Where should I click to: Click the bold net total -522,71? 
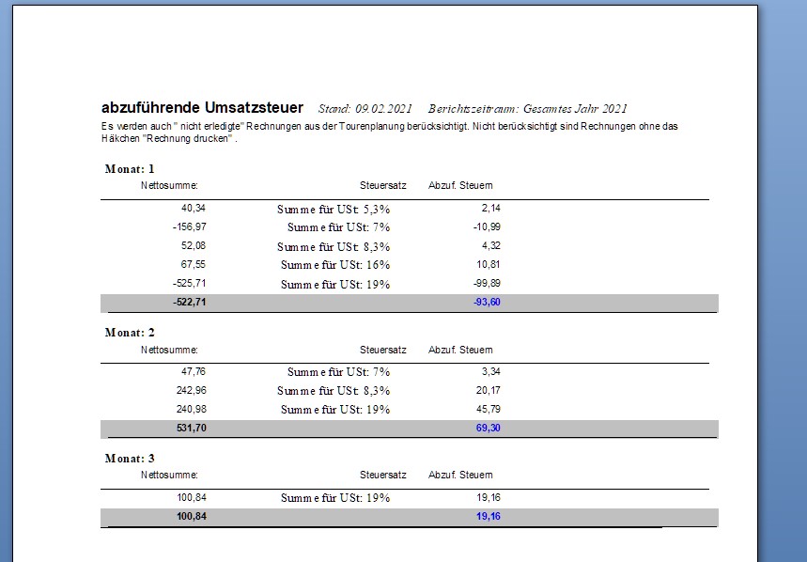pyautogui.click(x=189, y=303)
